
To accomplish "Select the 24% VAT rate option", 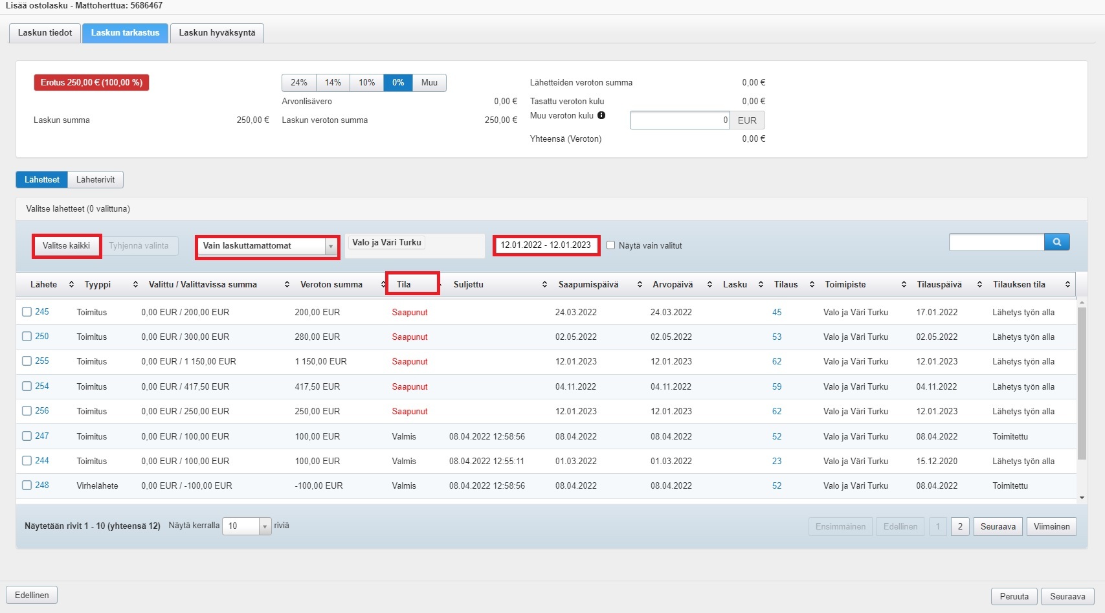I will (298, 83).
